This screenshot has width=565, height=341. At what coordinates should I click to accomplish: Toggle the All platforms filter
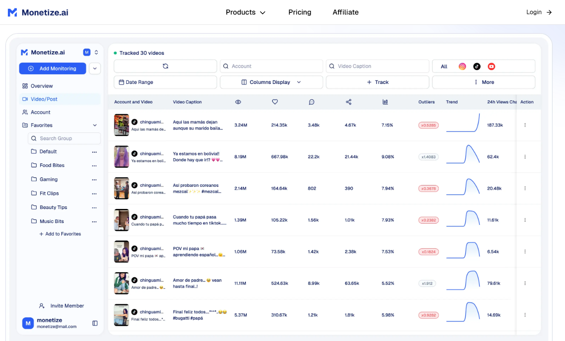443,66
